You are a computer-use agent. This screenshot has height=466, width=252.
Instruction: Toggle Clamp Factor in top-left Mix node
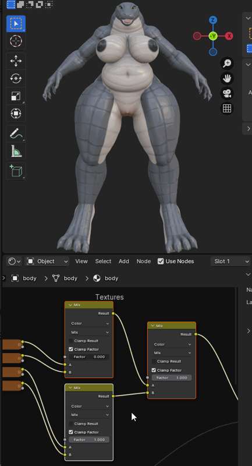(x=70, y=349)
